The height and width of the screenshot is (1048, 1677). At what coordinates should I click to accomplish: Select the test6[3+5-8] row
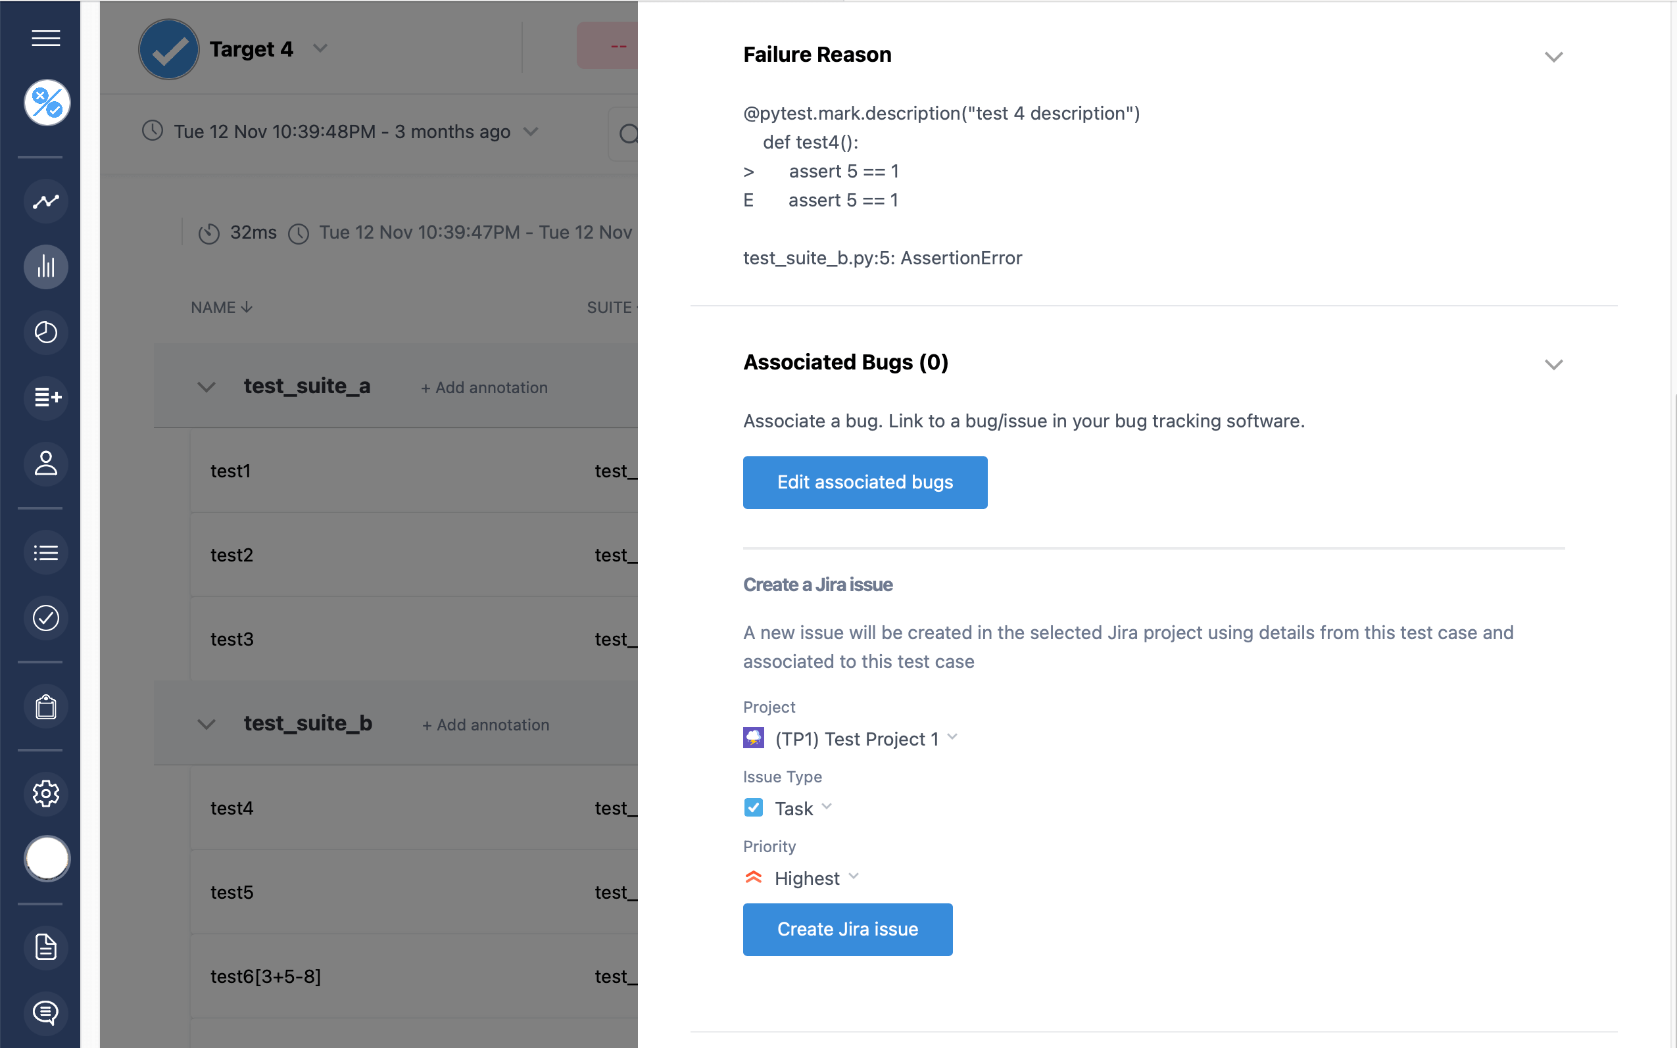point(414,976)
